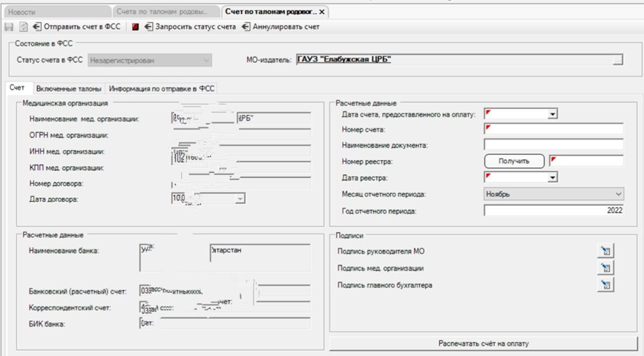Click Запросить статус счета in toolbar

(190, 27)
